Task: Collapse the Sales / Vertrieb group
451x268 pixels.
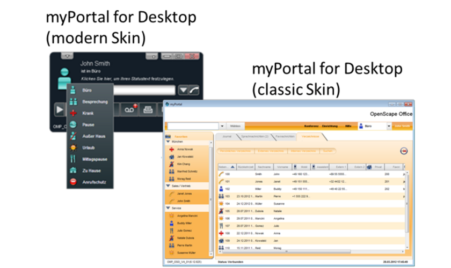Action: tap(168, 186)
